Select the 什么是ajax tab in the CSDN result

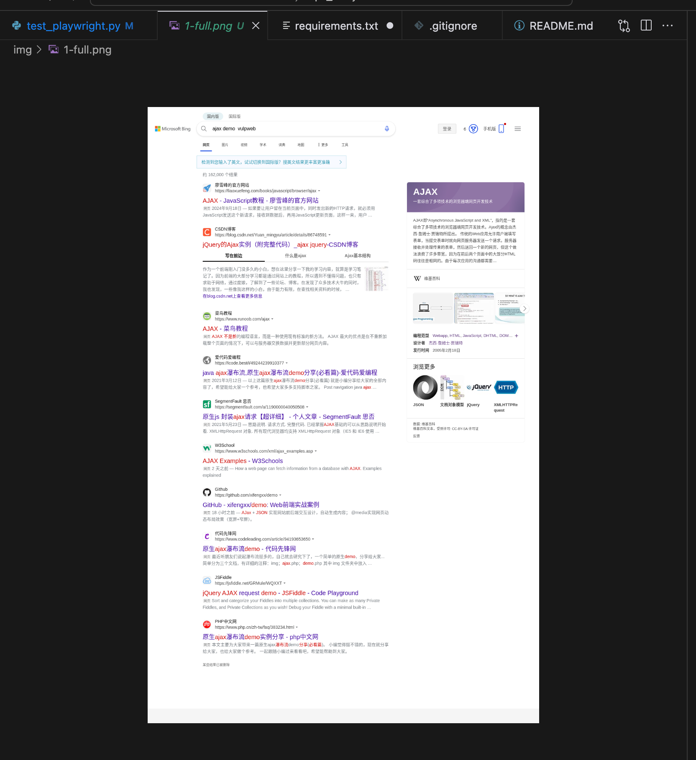295,256
